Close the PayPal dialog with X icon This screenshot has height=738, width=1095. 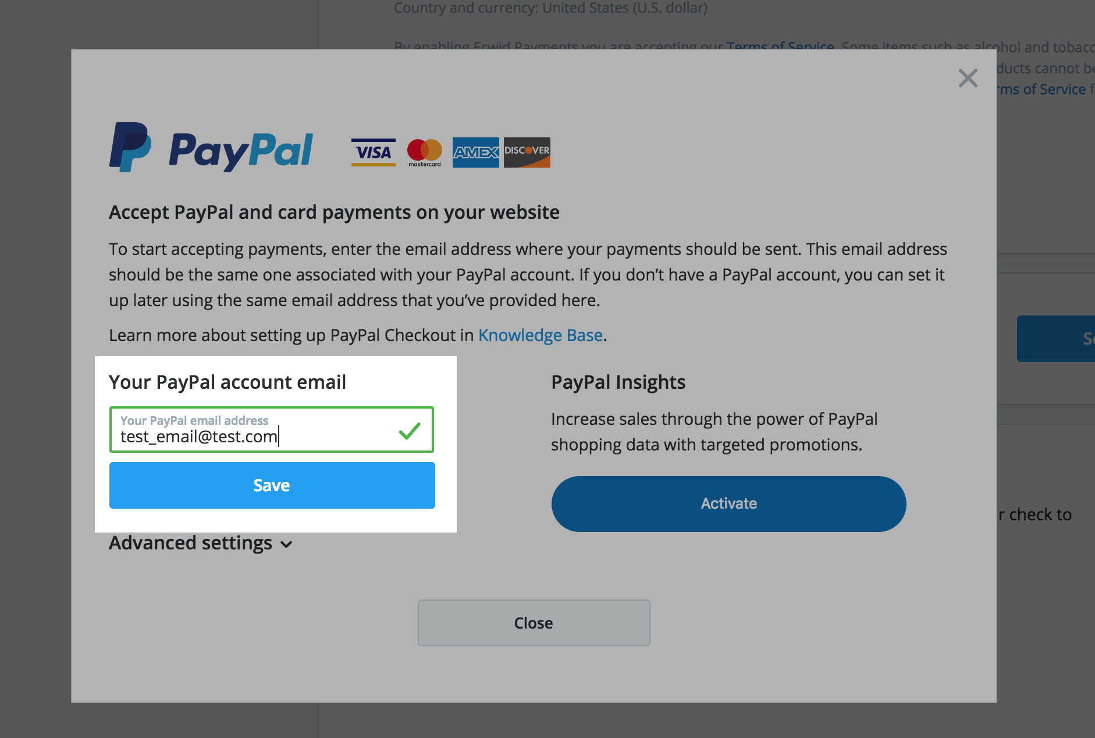[x=968, y=78]
